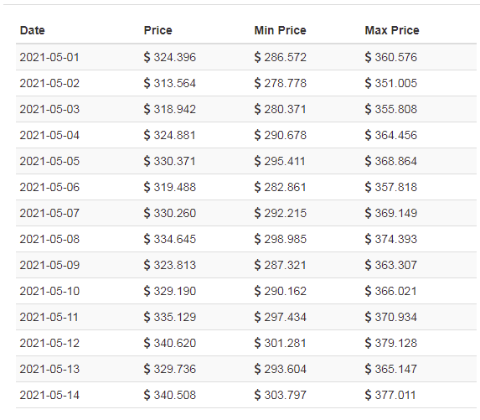This screenshot has width=480, height=420.
Task: Click the Min Price column header
Action: coord(280,30)
